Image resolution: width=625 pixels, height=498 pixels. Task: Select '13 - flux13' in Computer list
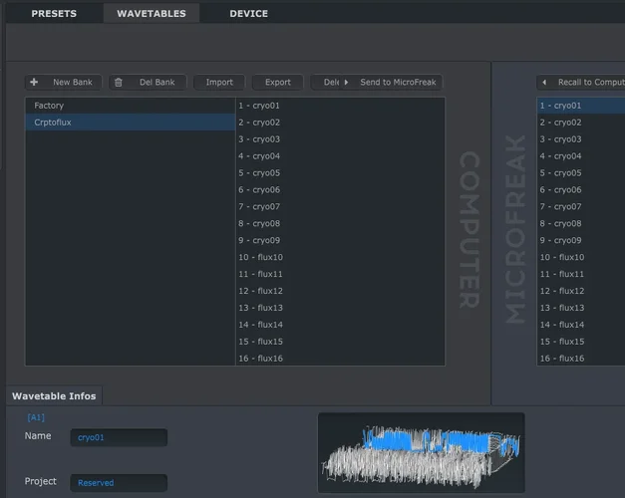(340, 308)
